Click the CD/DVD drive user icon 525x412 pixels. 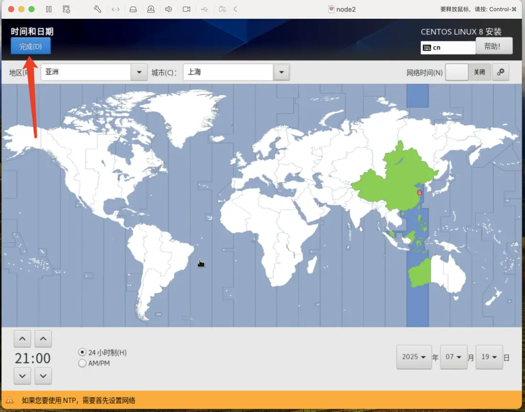(x=151, y=9)
